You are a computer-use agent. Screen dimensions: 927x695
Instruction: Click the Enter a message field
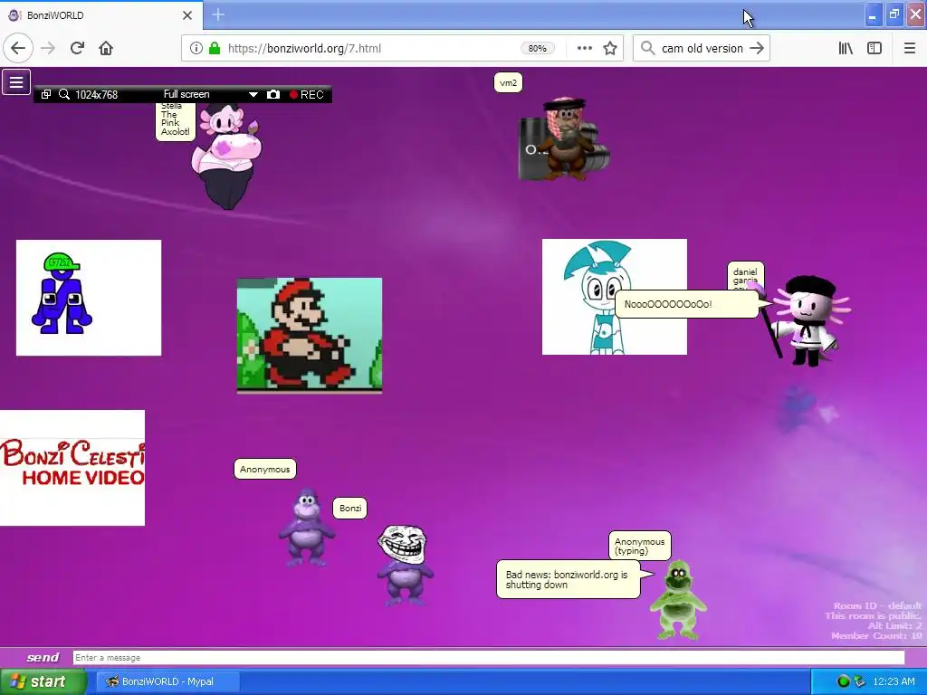coord(488,658)
